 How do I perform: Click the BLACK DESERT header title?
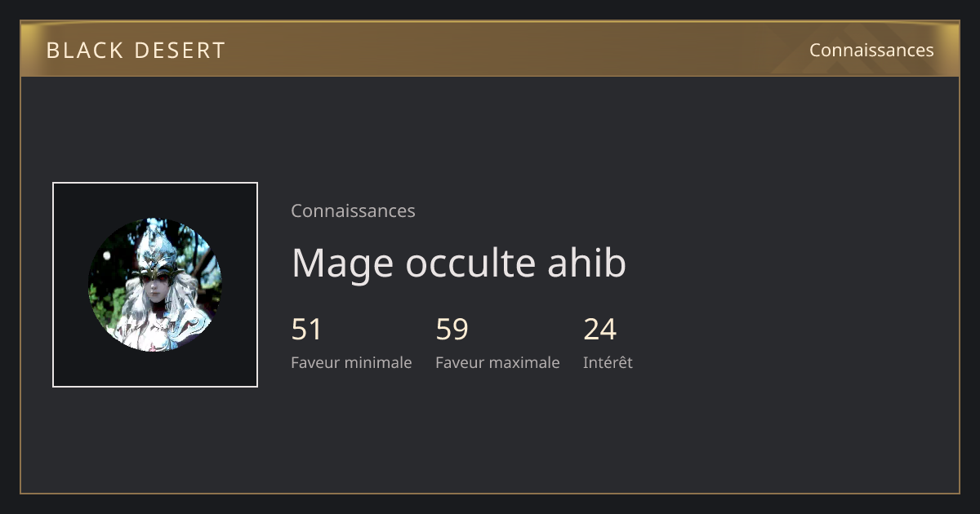[136, 50]
